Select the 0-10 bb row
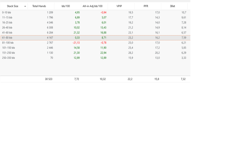 click(95, 12)
